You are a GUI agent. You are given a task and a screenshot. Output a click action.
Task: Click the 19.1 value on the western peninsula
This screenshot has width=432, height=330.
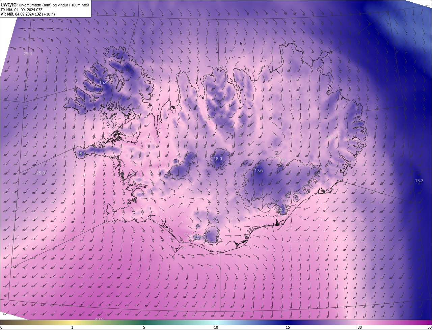[x=82, y=154]
